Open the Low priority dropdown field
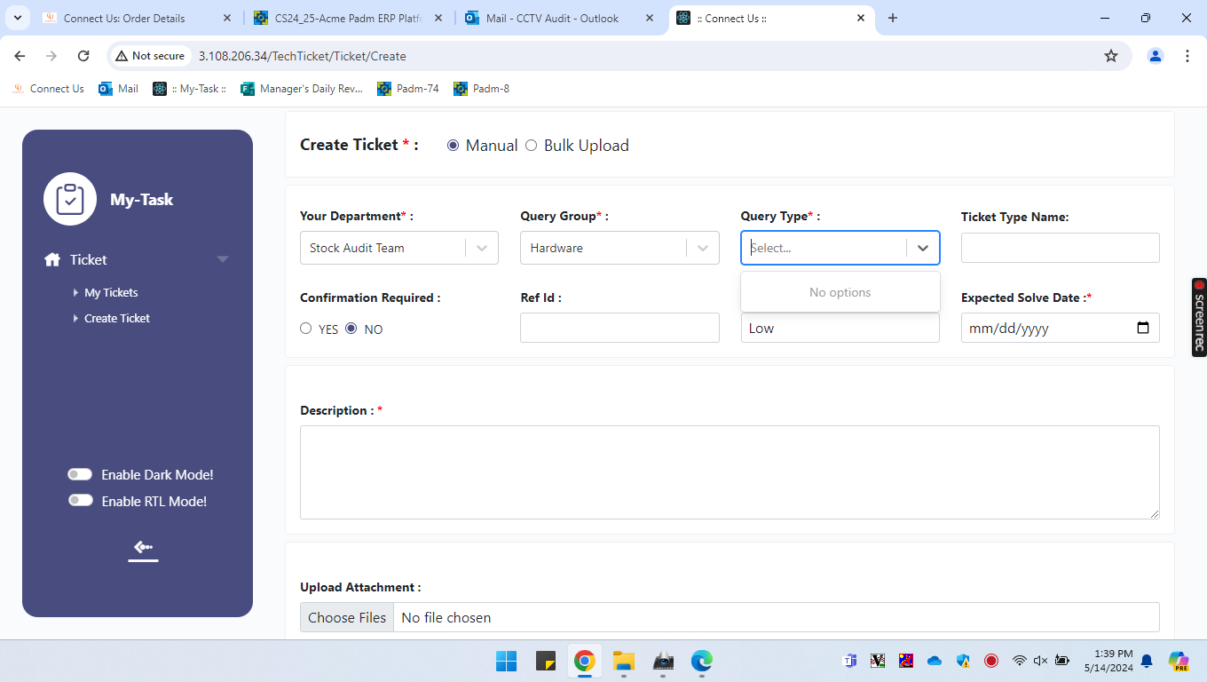Image resolution: width=1207 pixels, height=682 pixels. click(840, 328)
